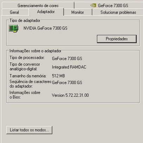Click the Propriedades button
The height and width of the screenshot is (143, 143).
117,39
